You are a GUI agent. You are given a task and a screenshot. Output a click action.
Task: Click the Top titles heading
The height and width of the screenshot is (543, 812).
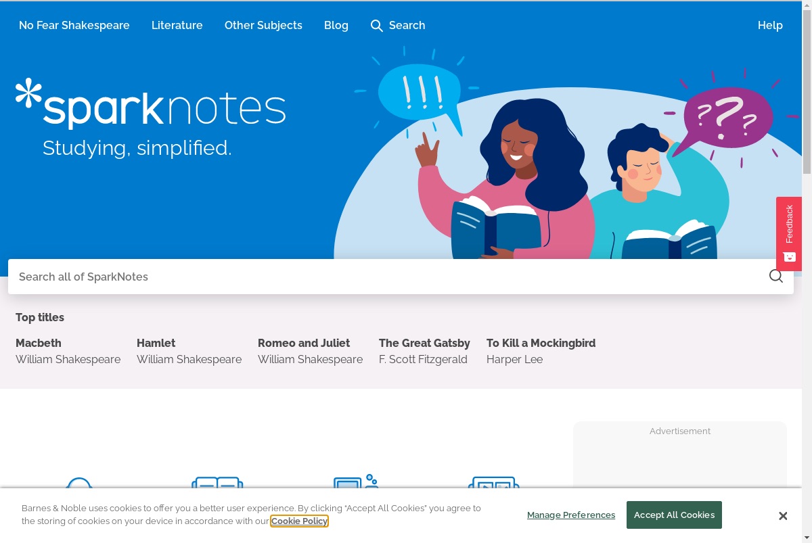(x=40, y=317)
